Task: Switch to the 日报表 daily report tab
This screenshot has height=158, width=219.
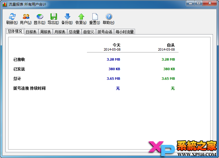Action: click(31, 32)
